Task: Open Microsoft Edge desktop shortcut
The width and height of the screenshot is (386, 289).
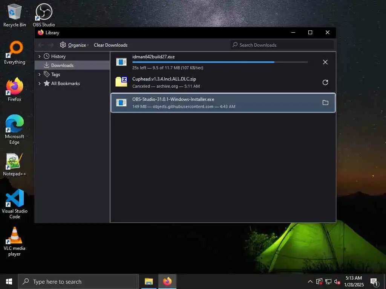Action: point(15,129)
